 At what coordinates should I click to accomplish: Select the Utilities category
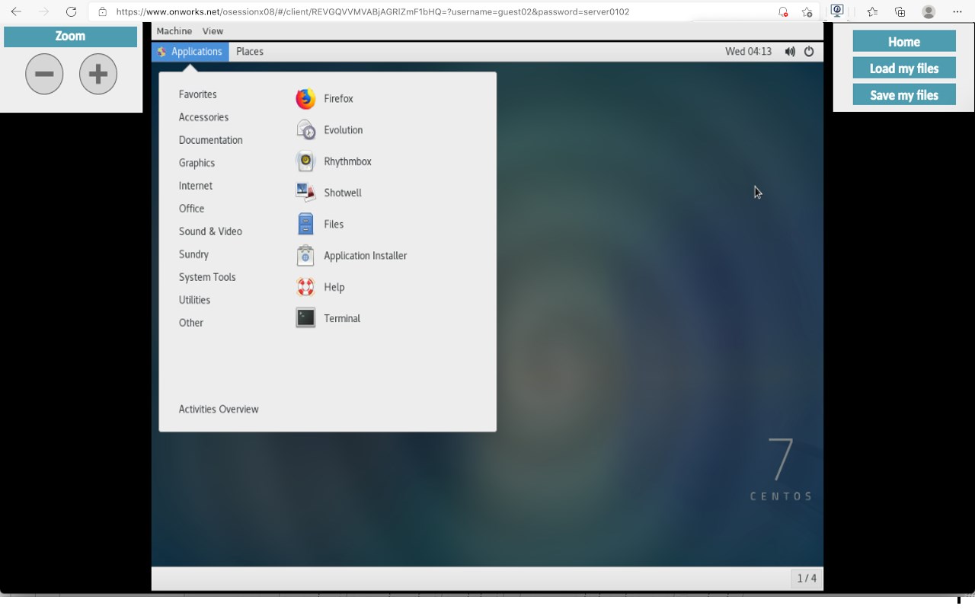pyautogui.click(x=194, y=300)
